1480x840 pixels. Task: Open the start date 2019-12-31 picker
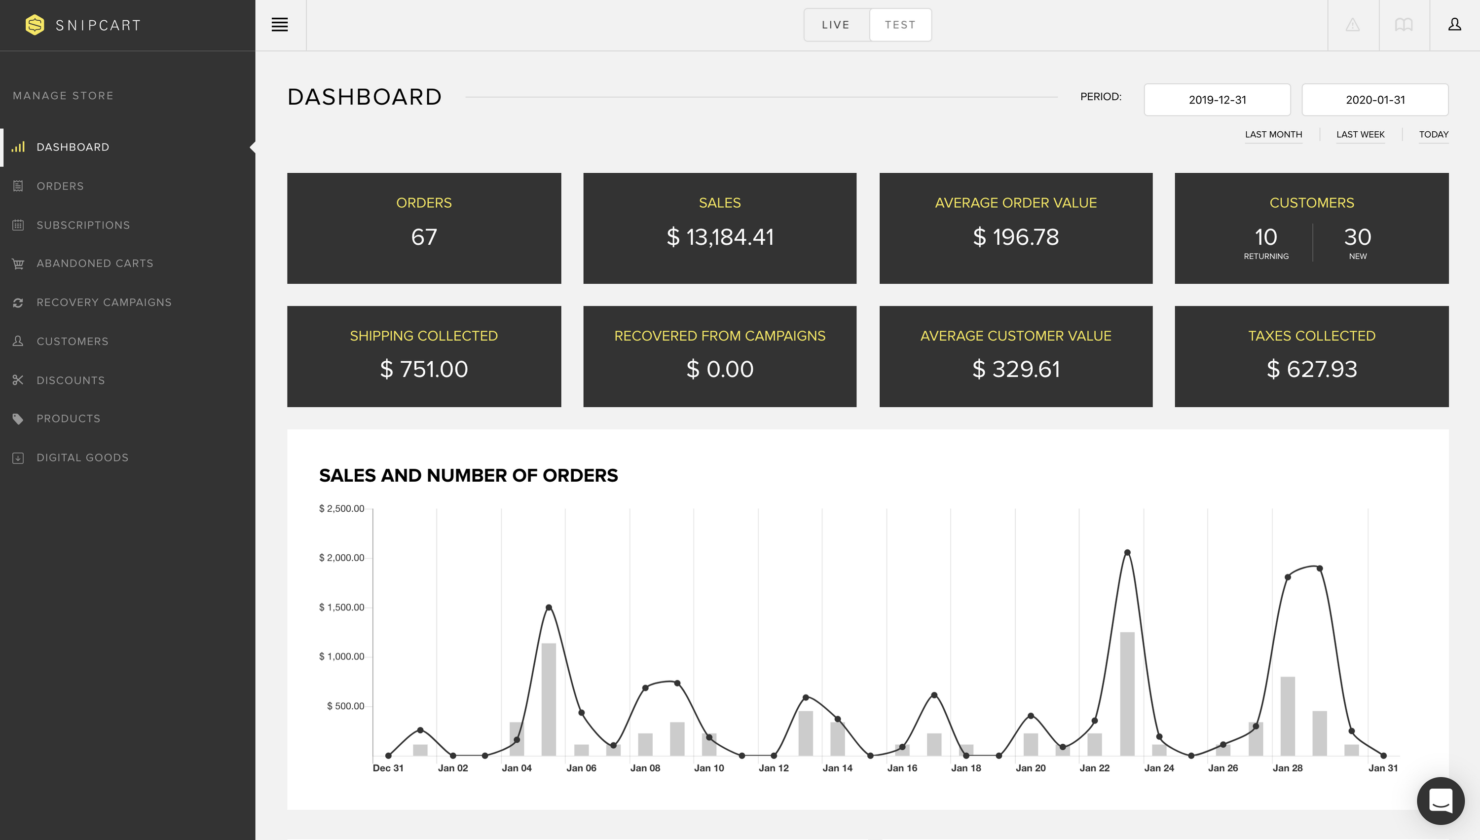point(1217,100)
